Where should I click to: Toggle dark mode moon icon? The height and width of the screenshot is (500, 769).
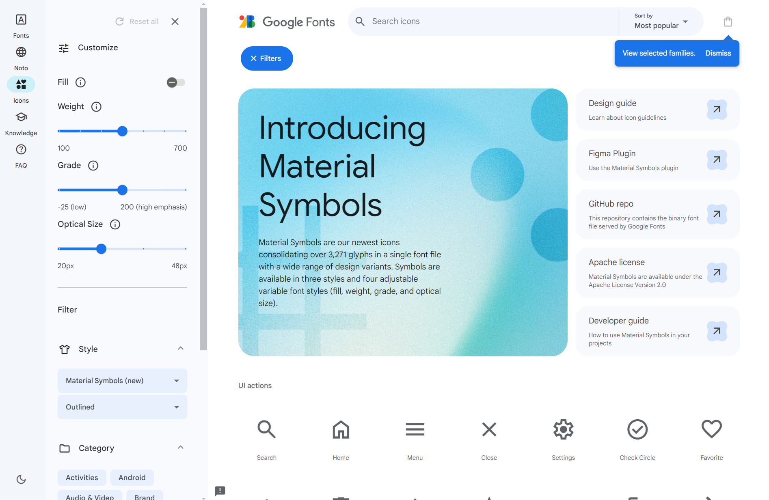(21, 479)
